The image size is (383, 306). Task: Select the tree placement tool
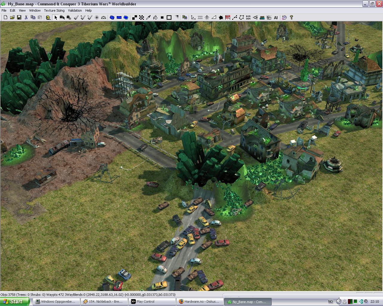coord(207,17)
